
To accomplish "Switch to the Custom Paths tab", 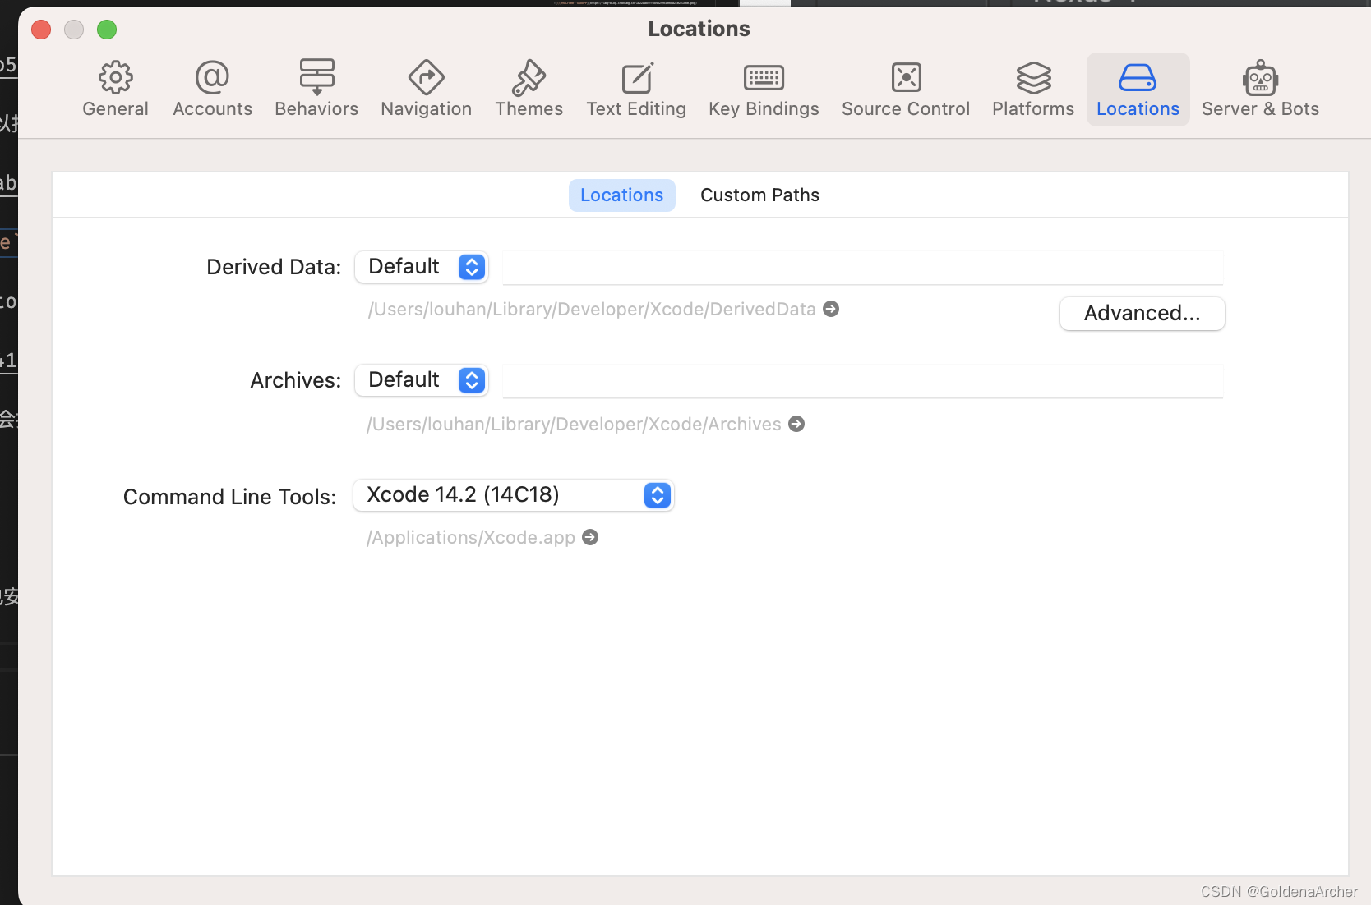I will click(x=759, y=195).
